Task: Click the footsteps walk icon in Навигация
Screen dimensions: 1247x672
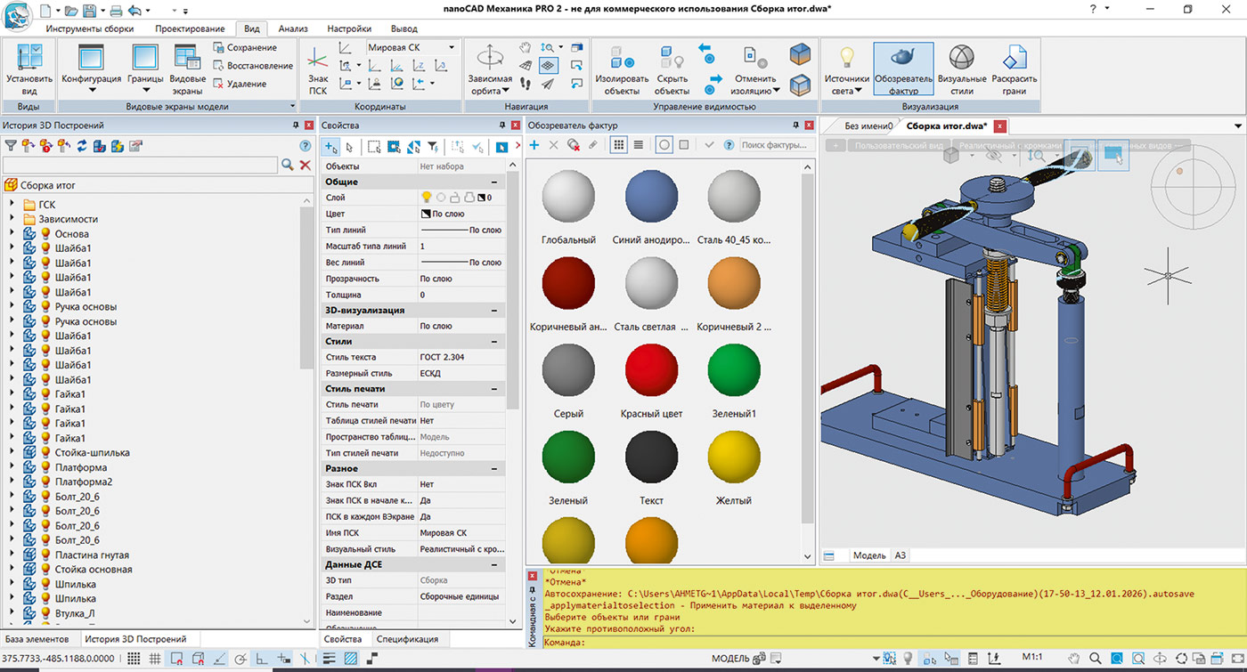Action: point(527,84)
